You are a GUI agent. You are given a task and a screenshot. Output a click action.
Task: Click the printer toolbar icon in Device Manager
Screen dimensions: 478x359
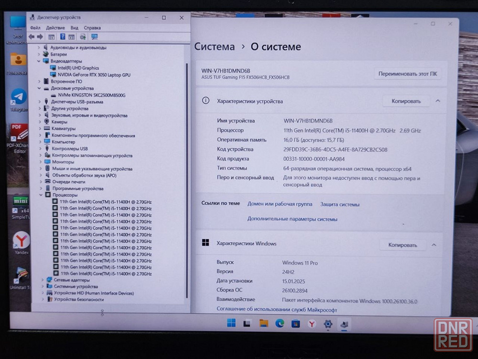pyautogui.click(x=83, y=37)
